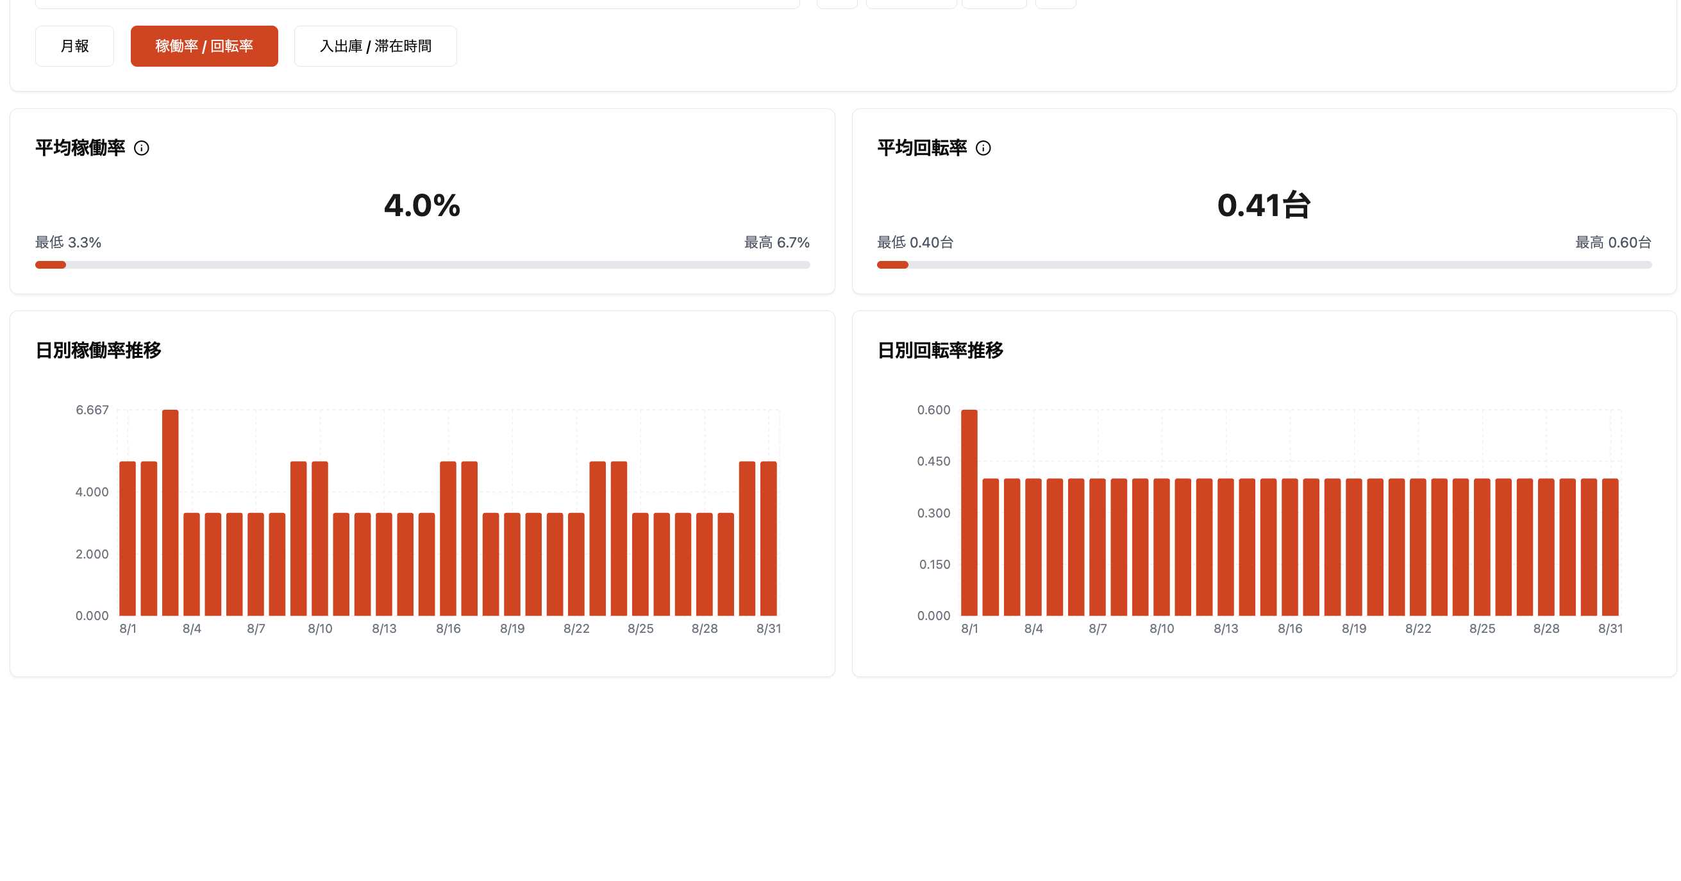This screenshot has height=881, width=1681.
Task: Click the 日別回転率推移 chart title
Action: pos(940,351)
